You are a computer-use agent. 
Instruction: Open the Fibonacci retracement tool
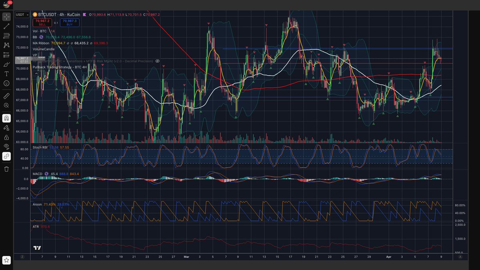[x=6, y=36]
